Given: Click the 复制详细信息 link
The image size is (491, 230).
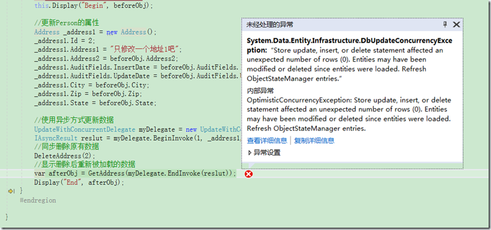Looking at the screenshot, I should click(314, 141).
